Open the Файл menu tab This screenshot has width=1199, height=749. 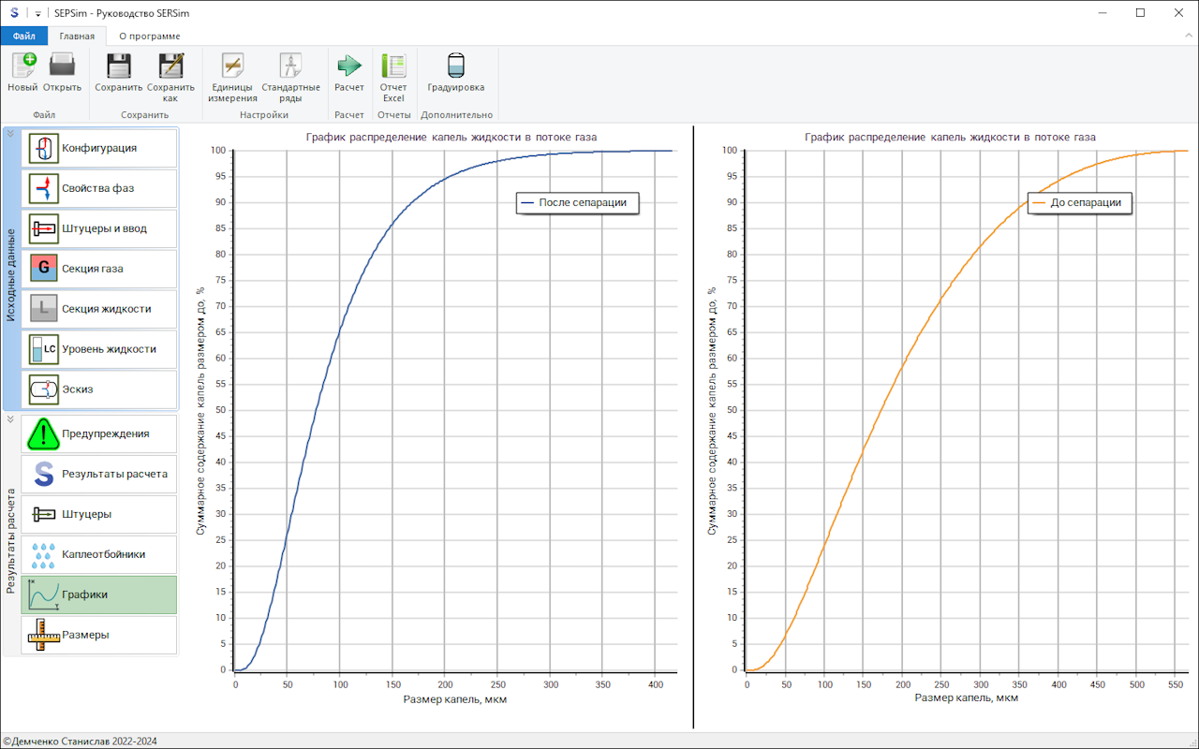pyautogui.click(x=23, y=37)
